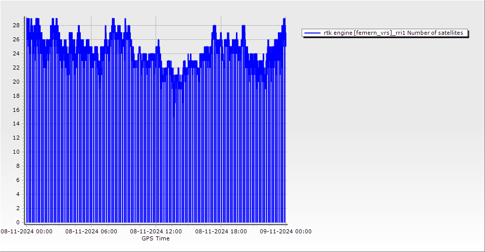Click the y-axis label 0

click(17, 222)
